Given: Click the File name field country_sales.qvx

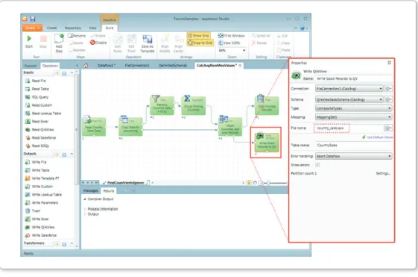Looking at the screenshot, I should 349,128.
